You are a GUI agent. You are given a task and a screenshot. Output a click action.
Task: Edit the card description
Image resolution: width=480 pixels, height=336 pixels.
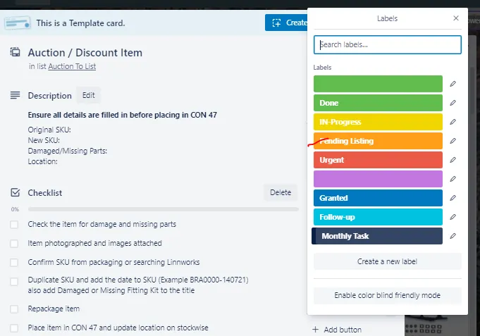tap(89, 96)
